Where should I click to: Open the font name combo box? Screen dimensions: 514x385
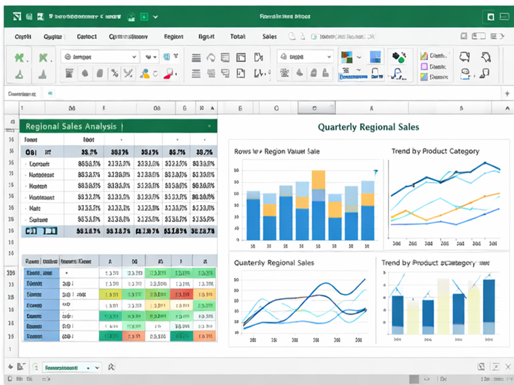click(x=100, y=56)
